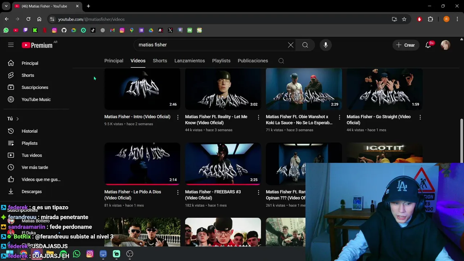This screenshot has width=464, height=261.
Task: Open the X (Twitter) bookmark
Action: 170,30
